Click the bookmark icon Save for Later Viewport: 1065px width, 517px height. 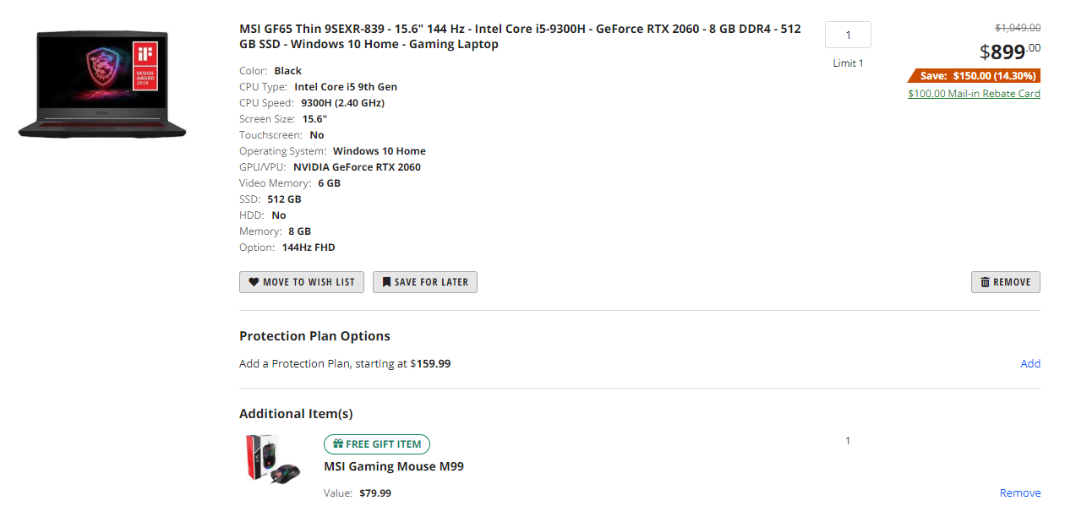[x=386, y=282]
